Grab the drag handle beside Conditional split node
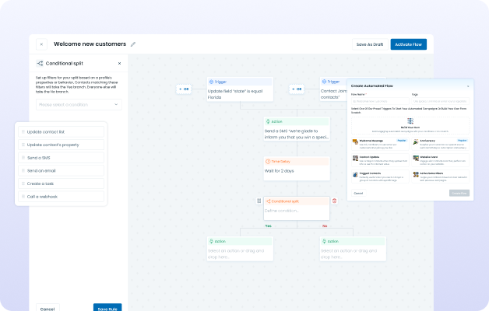 click(x=259, y=201)
